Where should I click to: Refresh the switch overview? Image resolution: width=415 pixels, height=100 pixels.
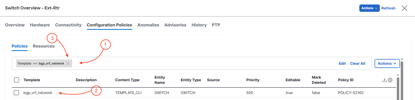(388, 8)
